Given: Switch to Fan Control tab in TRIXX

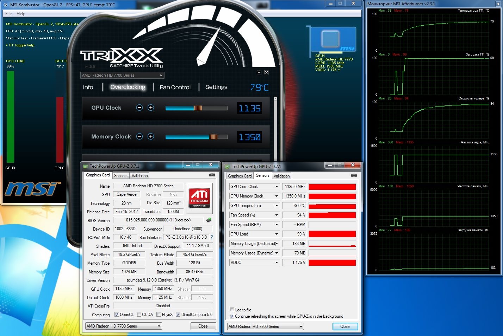Looking at the screenshot, I should (x=175, y=87).
